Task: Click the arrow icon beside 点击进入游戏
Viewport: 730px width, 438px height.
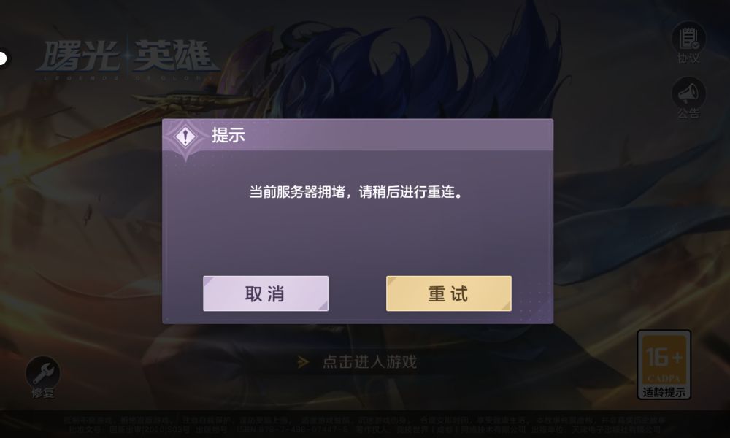Action: point(303,361)
